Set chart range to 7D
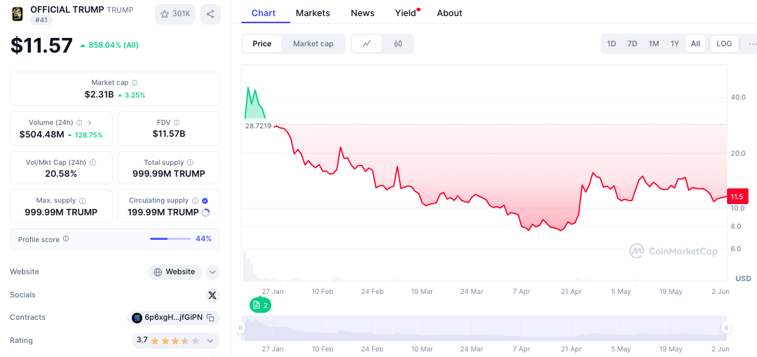757x357 pixels. tap(632, 44)
